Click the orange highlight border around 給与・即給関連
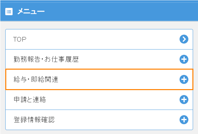198x134 pixels. coord(99,69)
